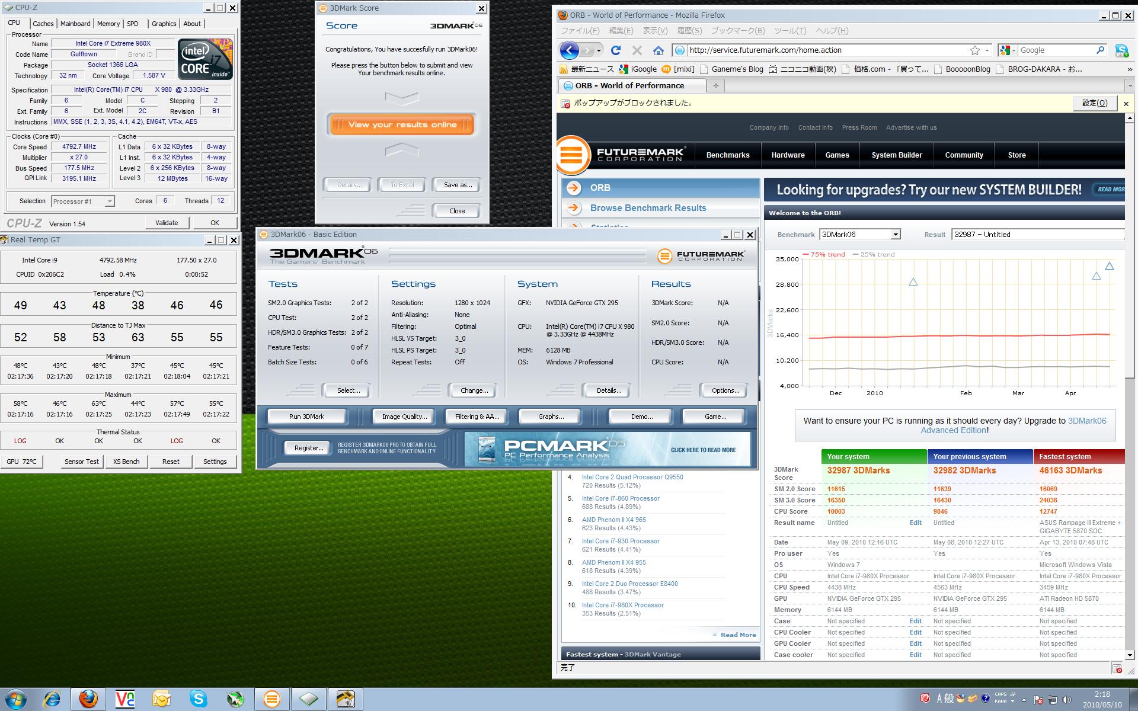Click the GPU 72°C button in Real Temp
This screenshot has height=711, width=1138.
21,462
